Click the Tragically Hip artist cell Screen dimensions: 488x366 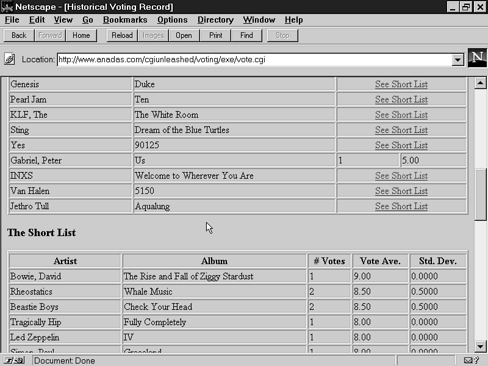pyautogui.click(x=65, y=322)
